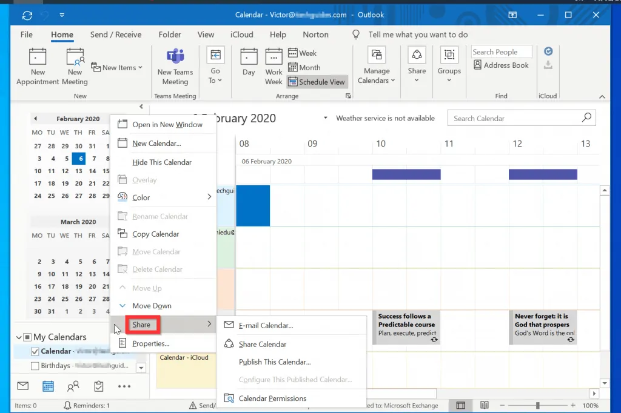Expand the Manage Calendars dropdown
621x413 pixels.
377,67
